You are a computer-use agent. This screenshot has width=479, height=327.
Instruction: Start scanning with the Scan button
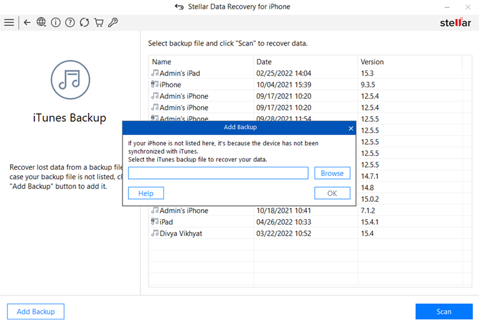444,311
